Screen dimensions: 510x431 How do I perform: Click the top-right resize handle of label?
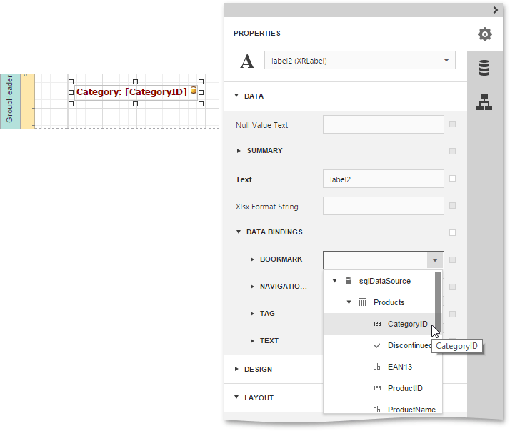pos(201,81)
